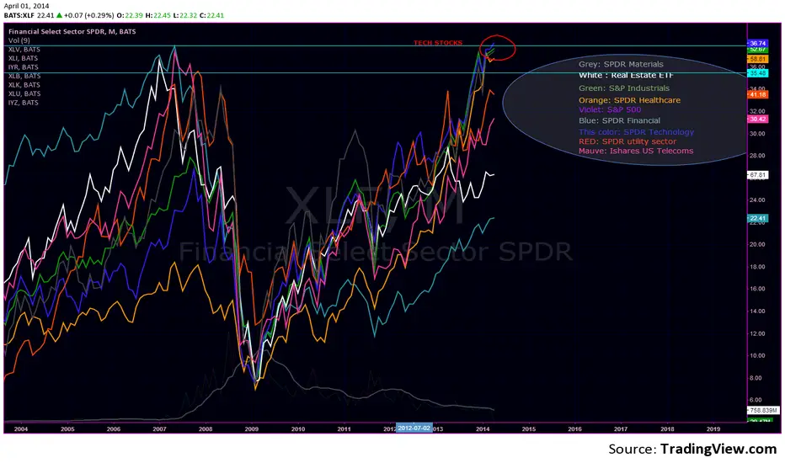The width and height of the screenshot is (785, 463).
Task: Click the Vol (9) indicator label
Action: [19, 40]
